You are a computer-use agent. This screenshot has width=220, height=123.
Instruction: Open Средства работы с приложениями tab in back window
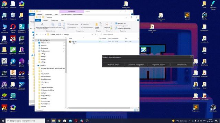(x=72, y=14)
